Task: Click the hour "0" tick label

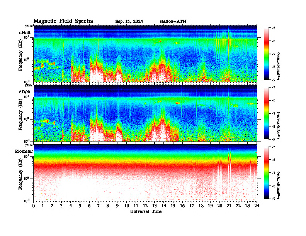Action: point(34,206)
